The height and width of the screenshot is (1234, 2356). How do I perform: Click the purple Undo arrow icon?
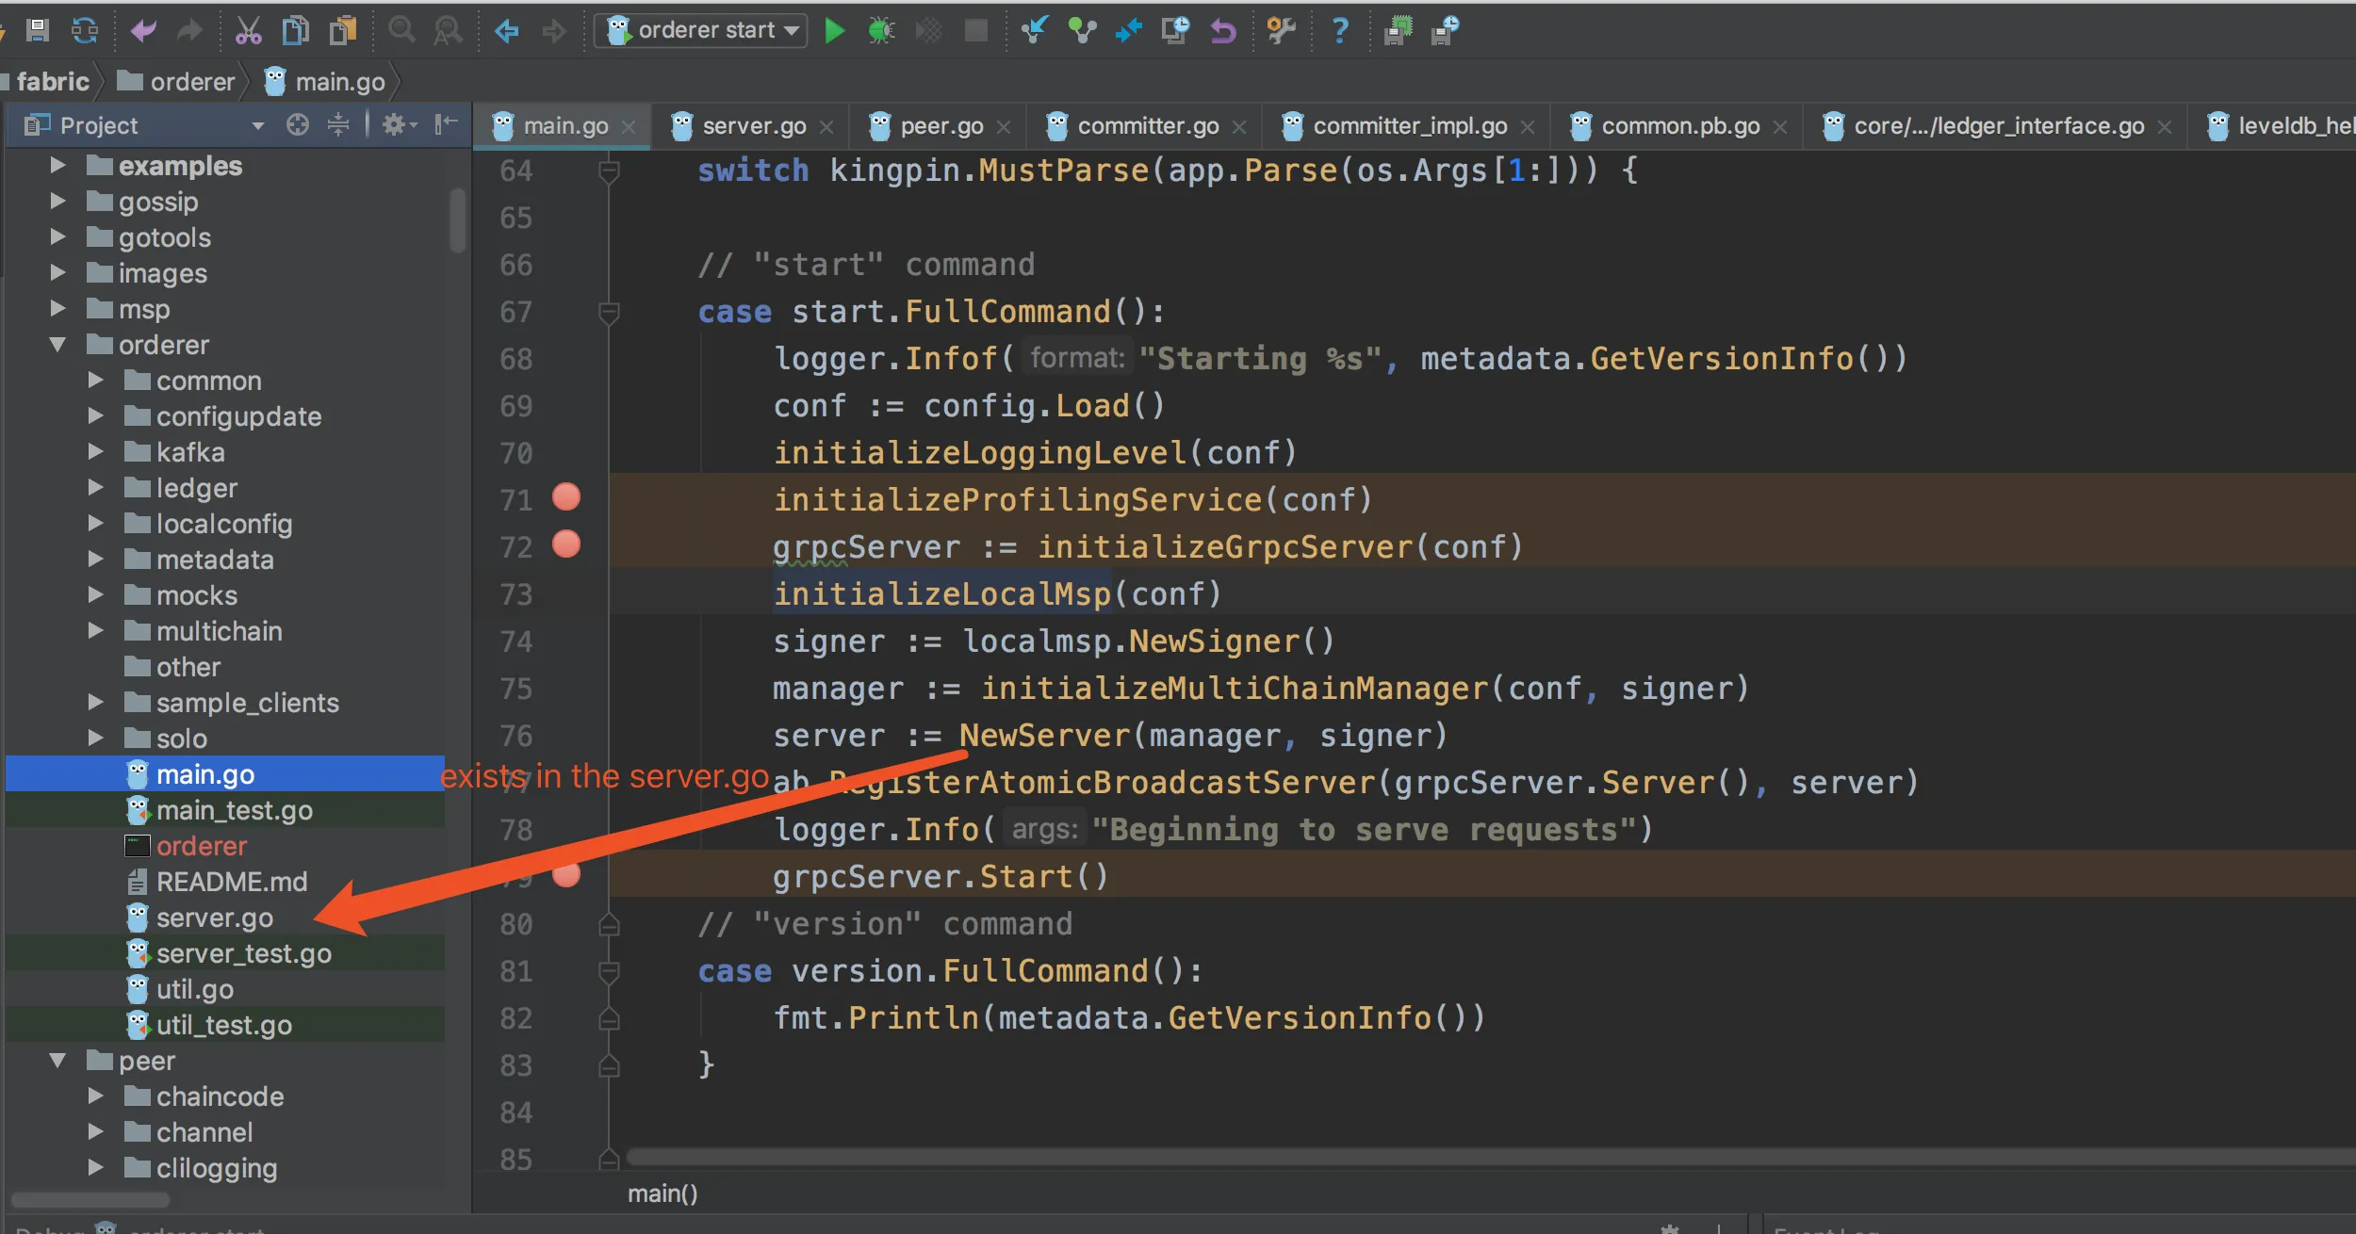(x=143, y=31)
